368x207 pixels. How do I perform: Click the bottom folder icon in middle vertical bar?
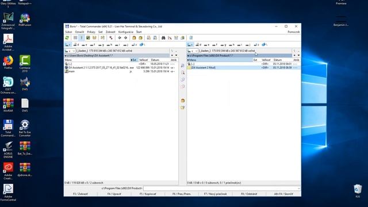coord(183,108)
